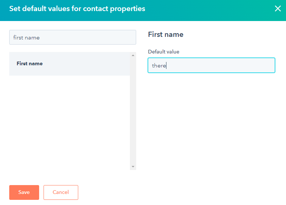Focus the property search field

(x=72, y=37)
